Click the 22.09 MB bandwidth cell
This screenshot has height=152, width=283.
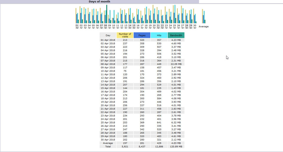point(176,64)
